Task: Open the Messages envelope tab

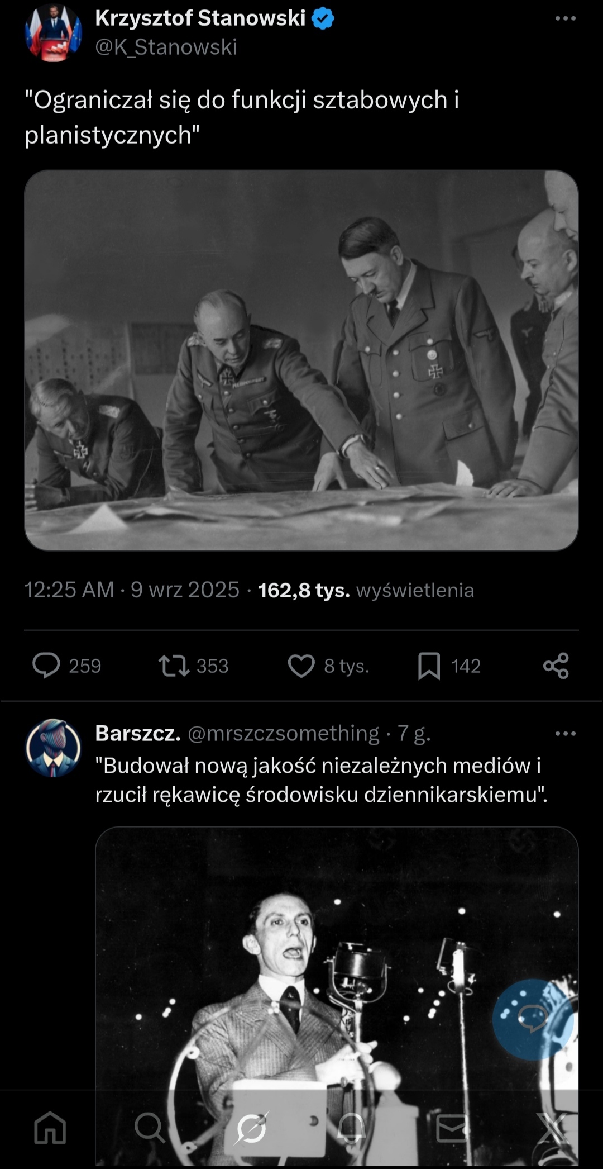Action: 452,1128
